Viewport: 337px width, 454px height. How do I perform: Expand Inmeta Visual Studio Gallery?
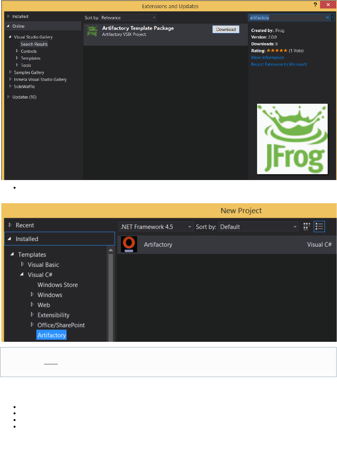(x=10, y=79)
